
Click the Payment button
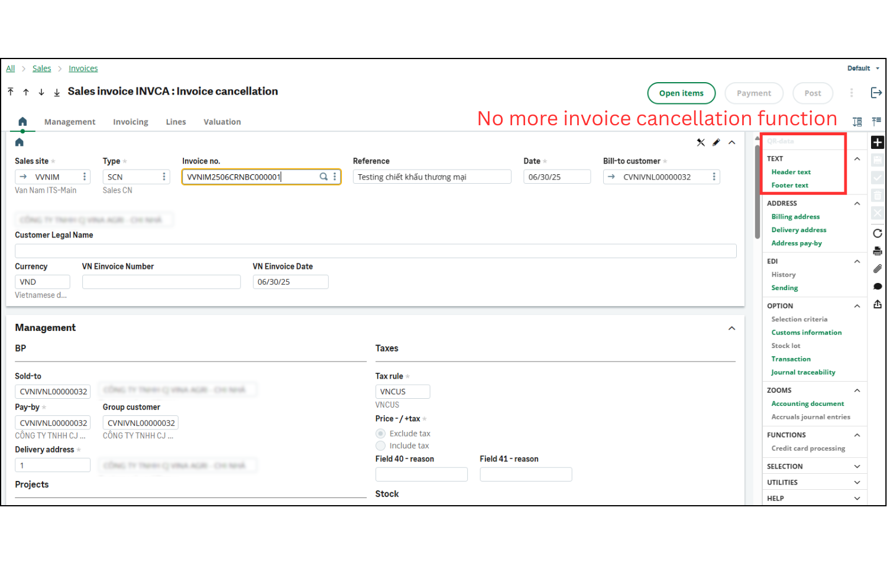(x=754, y=93)
